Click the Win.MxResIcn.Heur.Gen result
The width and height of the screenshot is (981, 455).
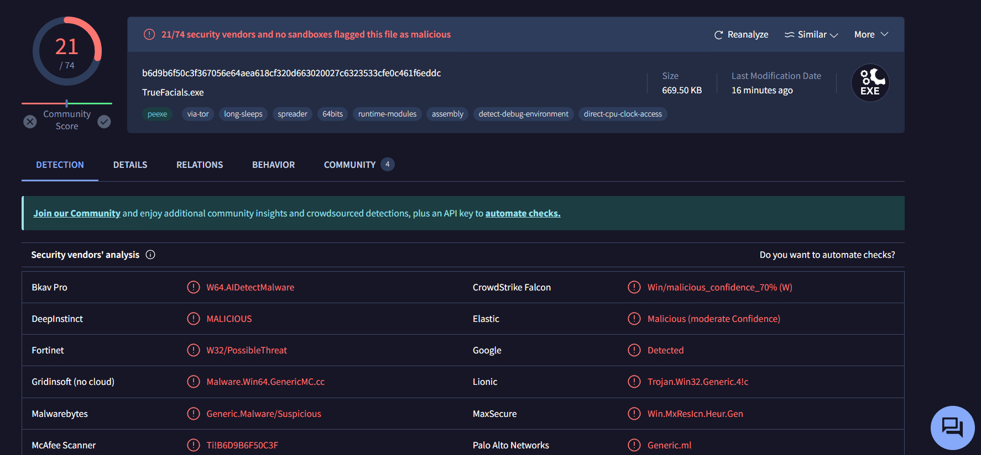tap(695, 414)
